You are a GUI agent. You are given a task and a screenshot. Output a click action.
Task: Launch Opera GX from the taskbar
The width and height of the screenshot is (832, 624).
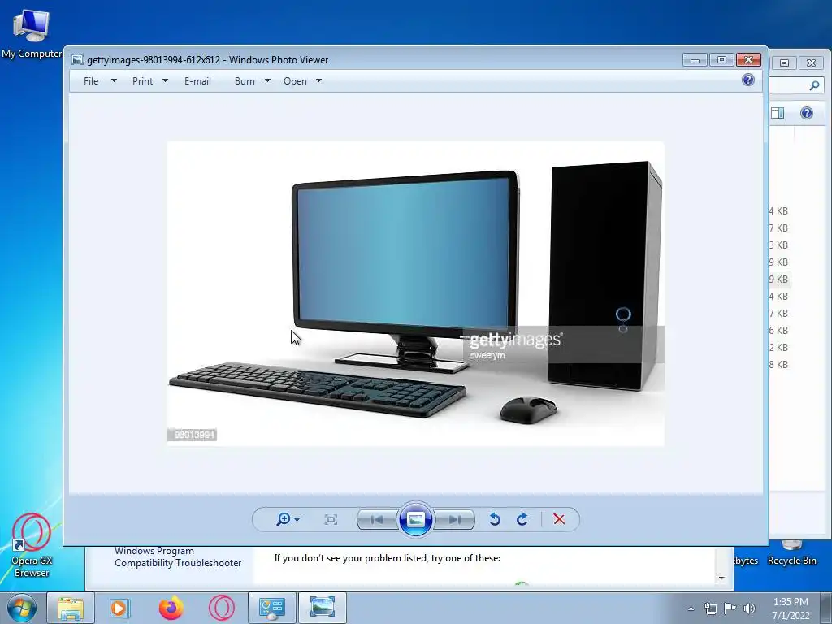point(221,608)
